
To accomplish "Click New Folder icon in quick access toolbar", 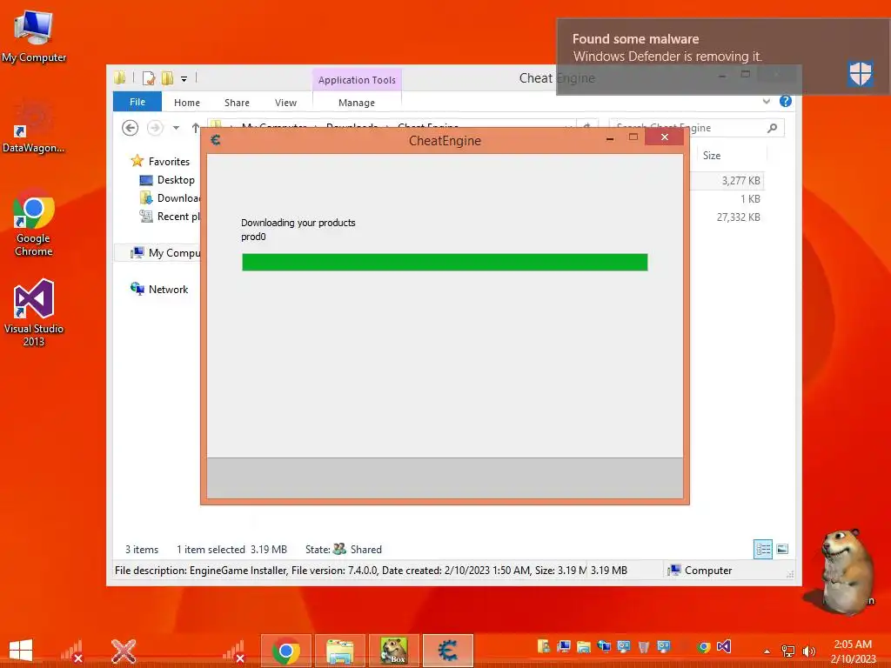I will (167, 78).
